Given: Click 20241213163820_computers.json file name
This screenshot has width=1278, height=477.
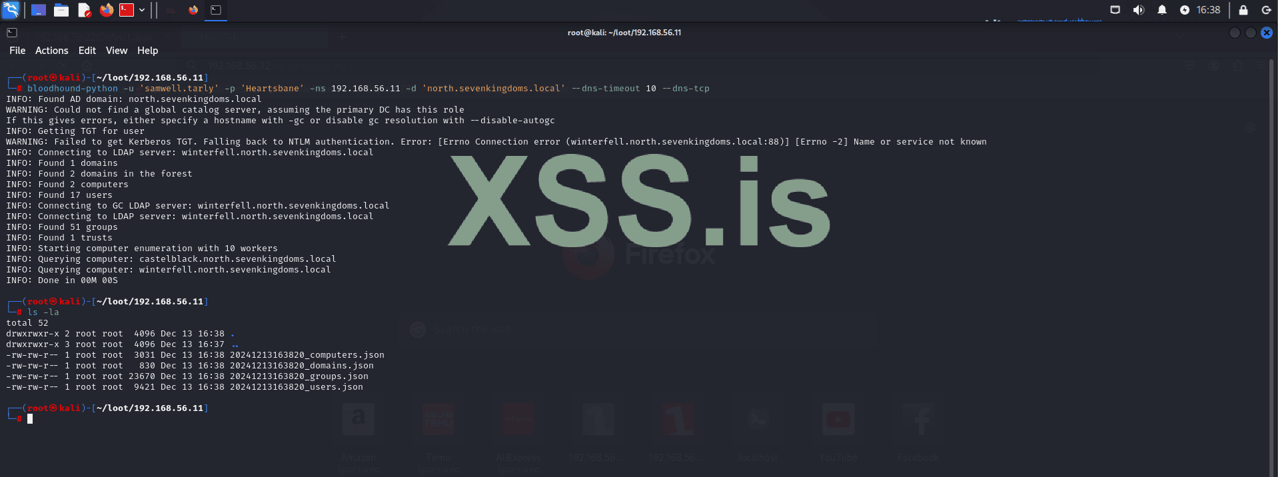Looking at the screenshot, I should 307,355.
